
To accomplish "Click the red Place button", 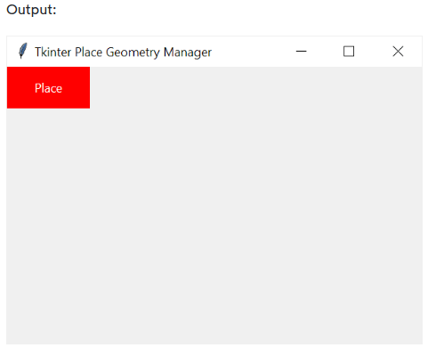I will click(48, 88).
